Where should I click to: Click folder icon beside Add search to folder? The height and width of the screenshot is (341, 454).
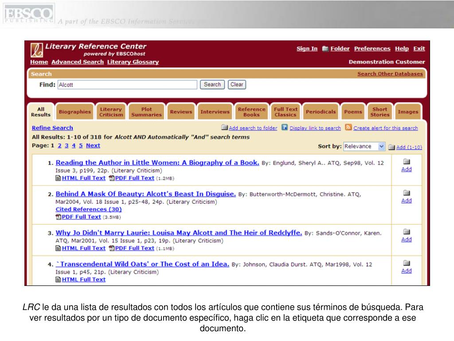point(224,127)
